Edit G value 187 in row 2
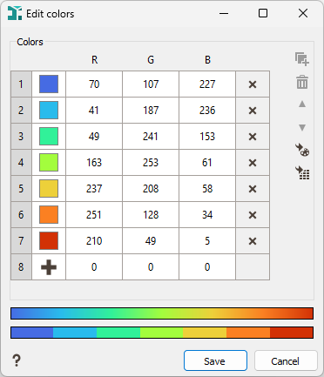This screenshot has width=324, height=377. 151,111
